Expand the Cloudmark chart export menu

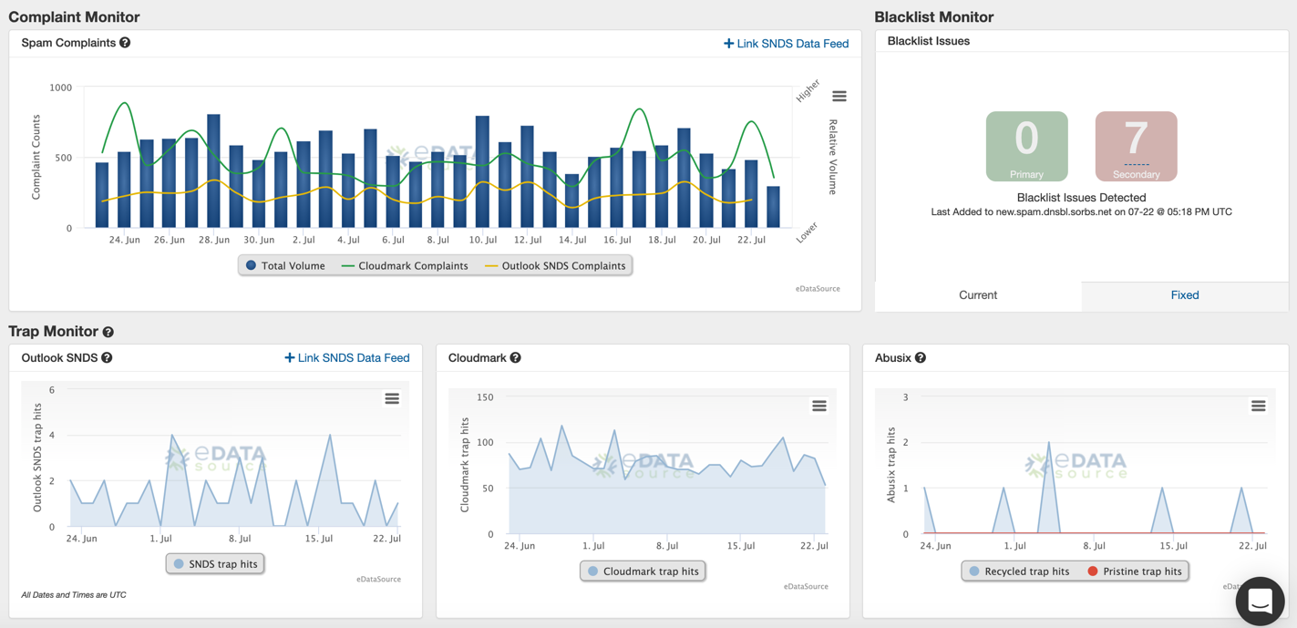coord(819,406)
